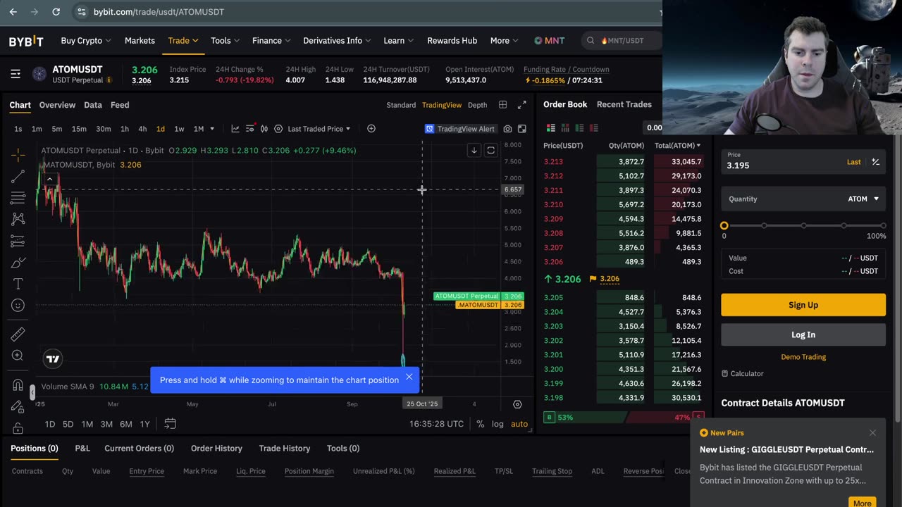Select the XABCD pattern tool
The height and width of the screenshot is (507, 902).
pos(18,219)
